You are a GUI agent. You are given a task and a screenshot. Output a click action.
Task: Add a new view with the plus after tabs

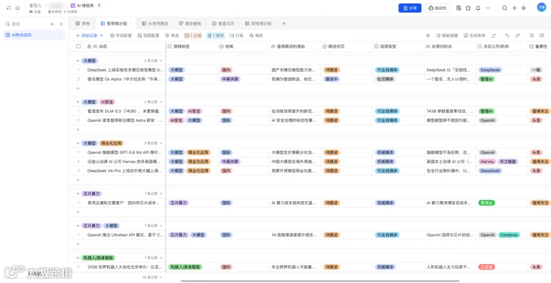[x=284, y=23]
